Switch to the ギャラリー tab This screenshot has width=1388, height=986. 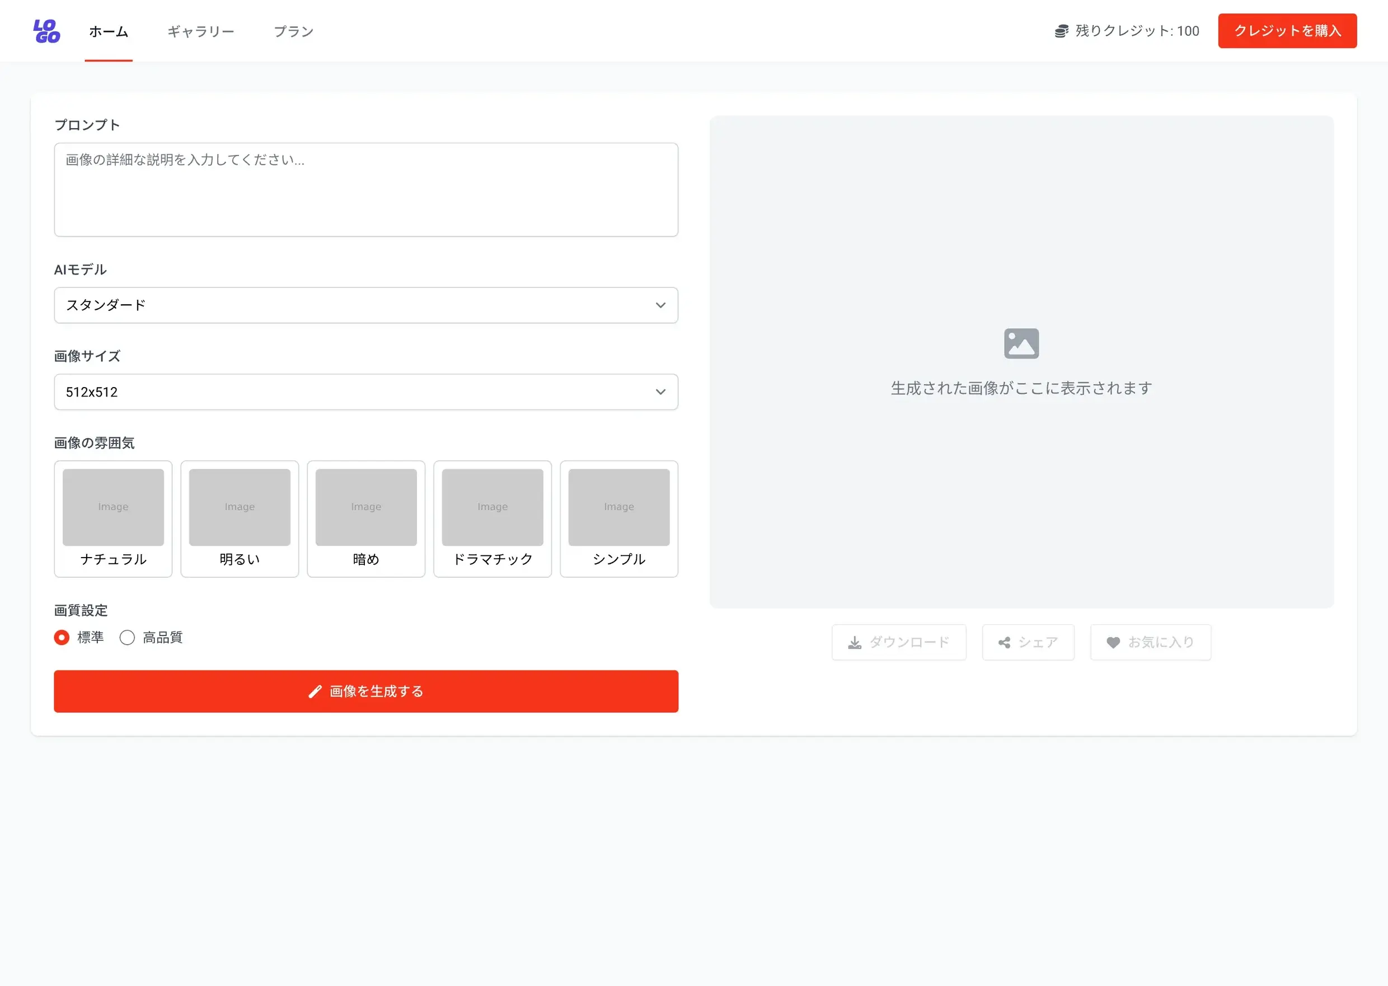[200, 31]
